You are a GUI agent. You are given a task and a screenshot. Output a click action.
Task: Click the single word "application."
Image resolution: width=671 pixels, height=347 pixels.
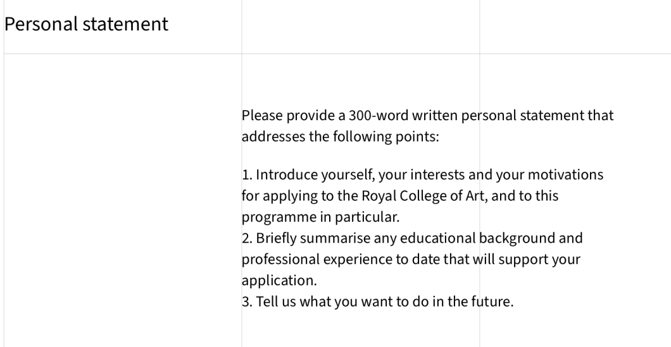pyautogui.click(x=279, y=281)
